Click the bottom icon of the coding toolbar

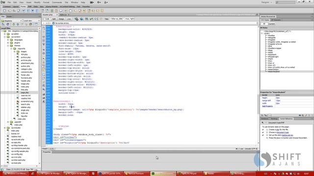tap(44, 102)
